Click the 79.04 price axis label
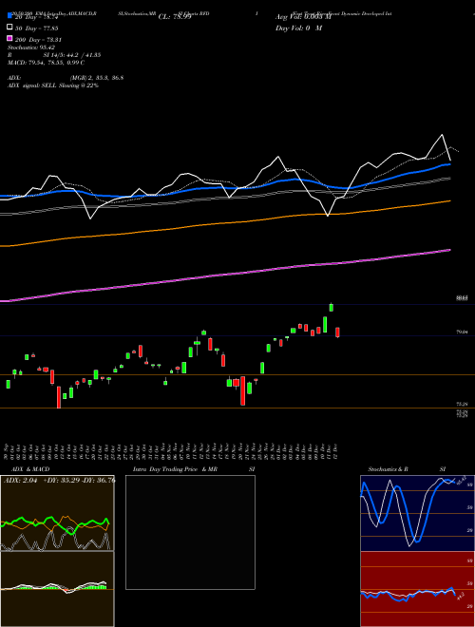 tap(462, 332)
